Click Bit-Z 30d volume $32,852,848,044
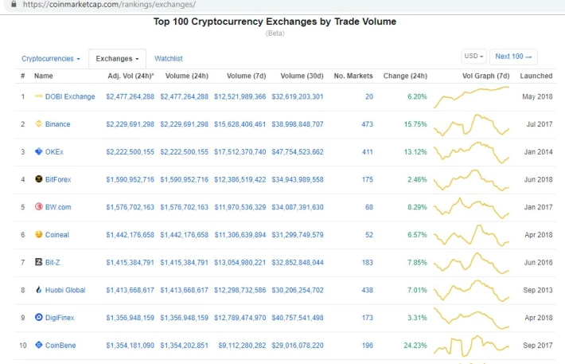 click(x=298, y=262)
